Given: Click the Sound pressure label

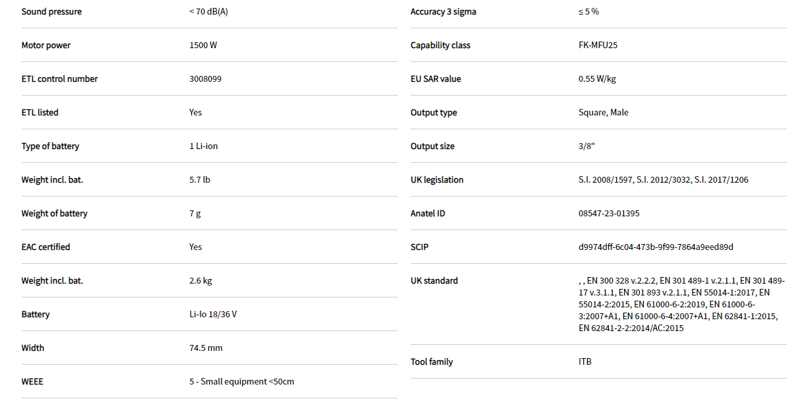Looking at the screenshot, I should [x=51, y=12].
